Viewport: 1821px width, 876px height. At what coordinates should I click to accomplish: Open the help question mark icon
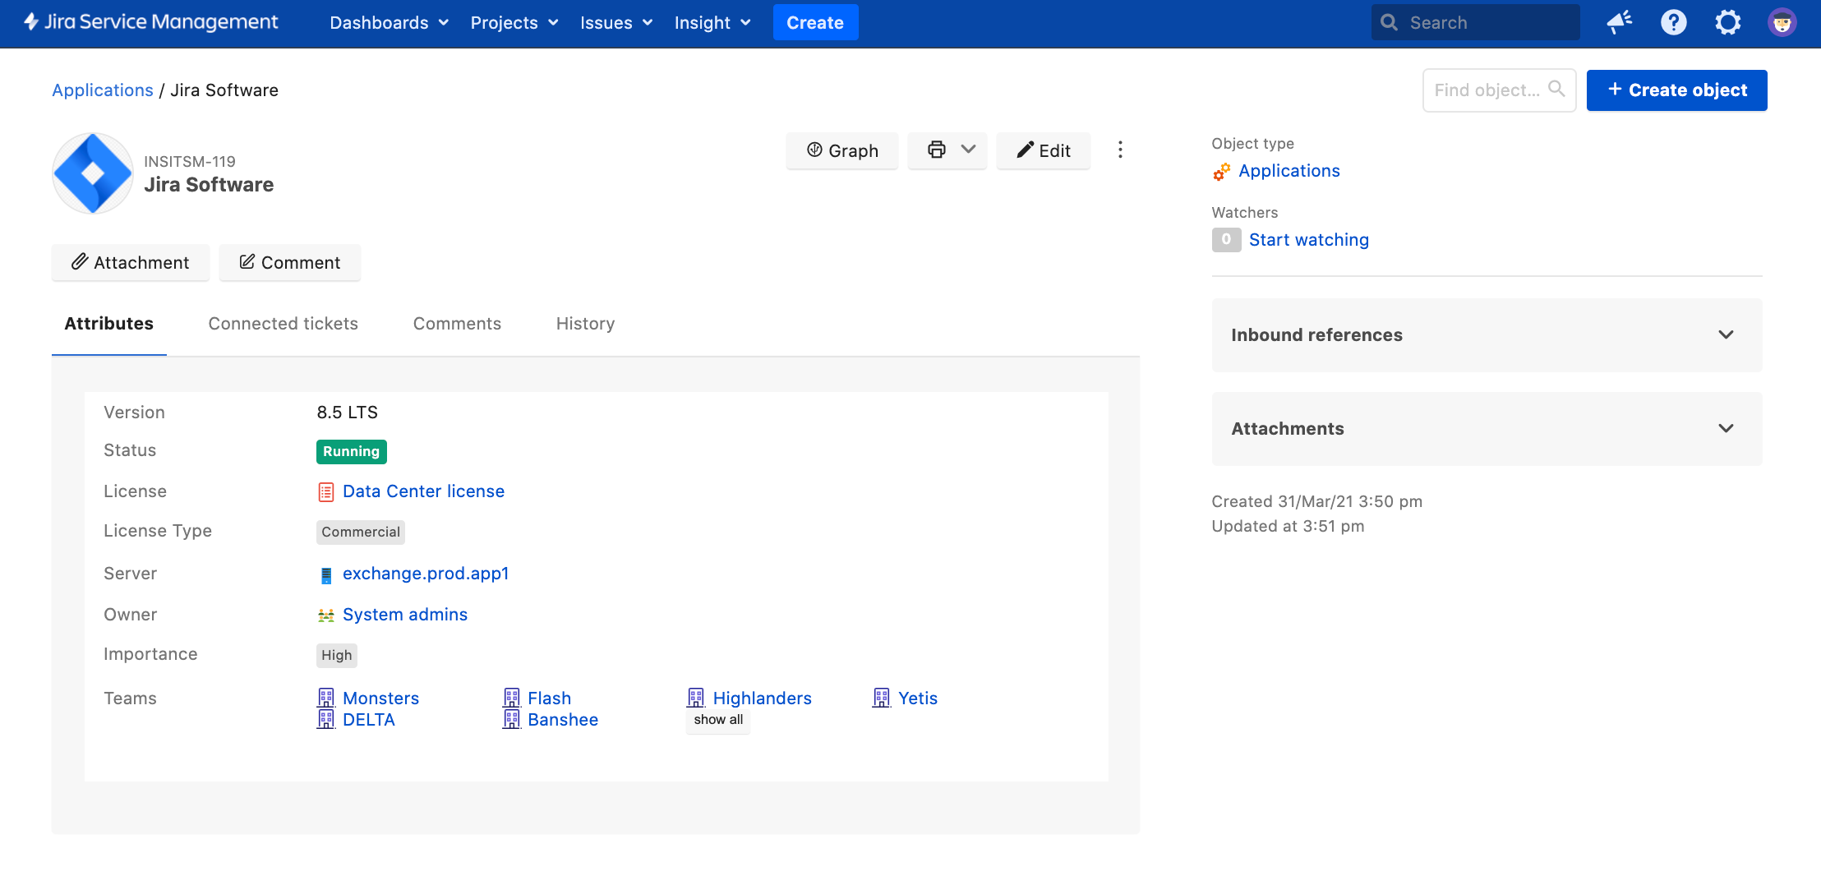[1673, 22]
